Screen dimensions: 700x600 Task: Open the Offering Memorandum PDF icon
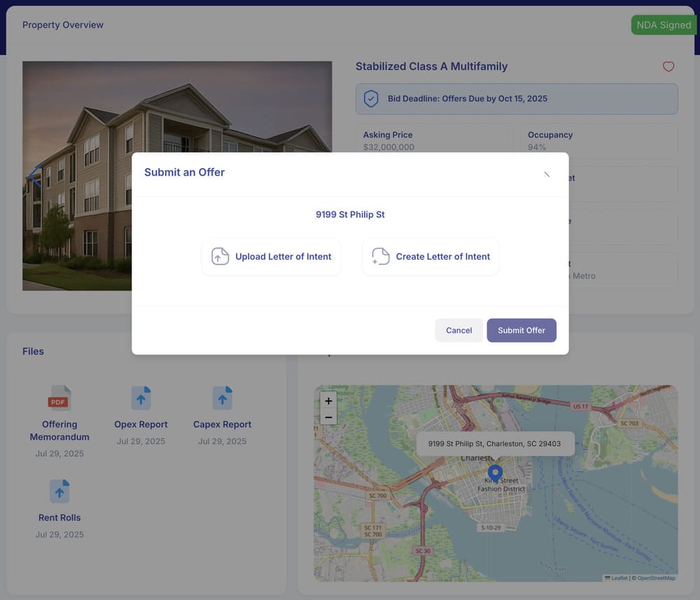59,398
